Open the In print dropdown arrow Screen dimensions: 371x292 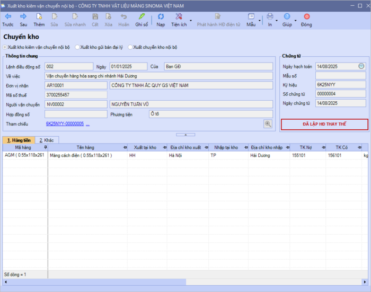(x=277, y=21)
